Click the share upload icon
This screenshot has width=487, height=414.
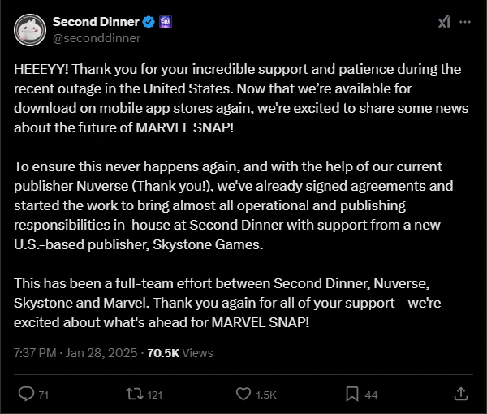(x=460, y=394)
